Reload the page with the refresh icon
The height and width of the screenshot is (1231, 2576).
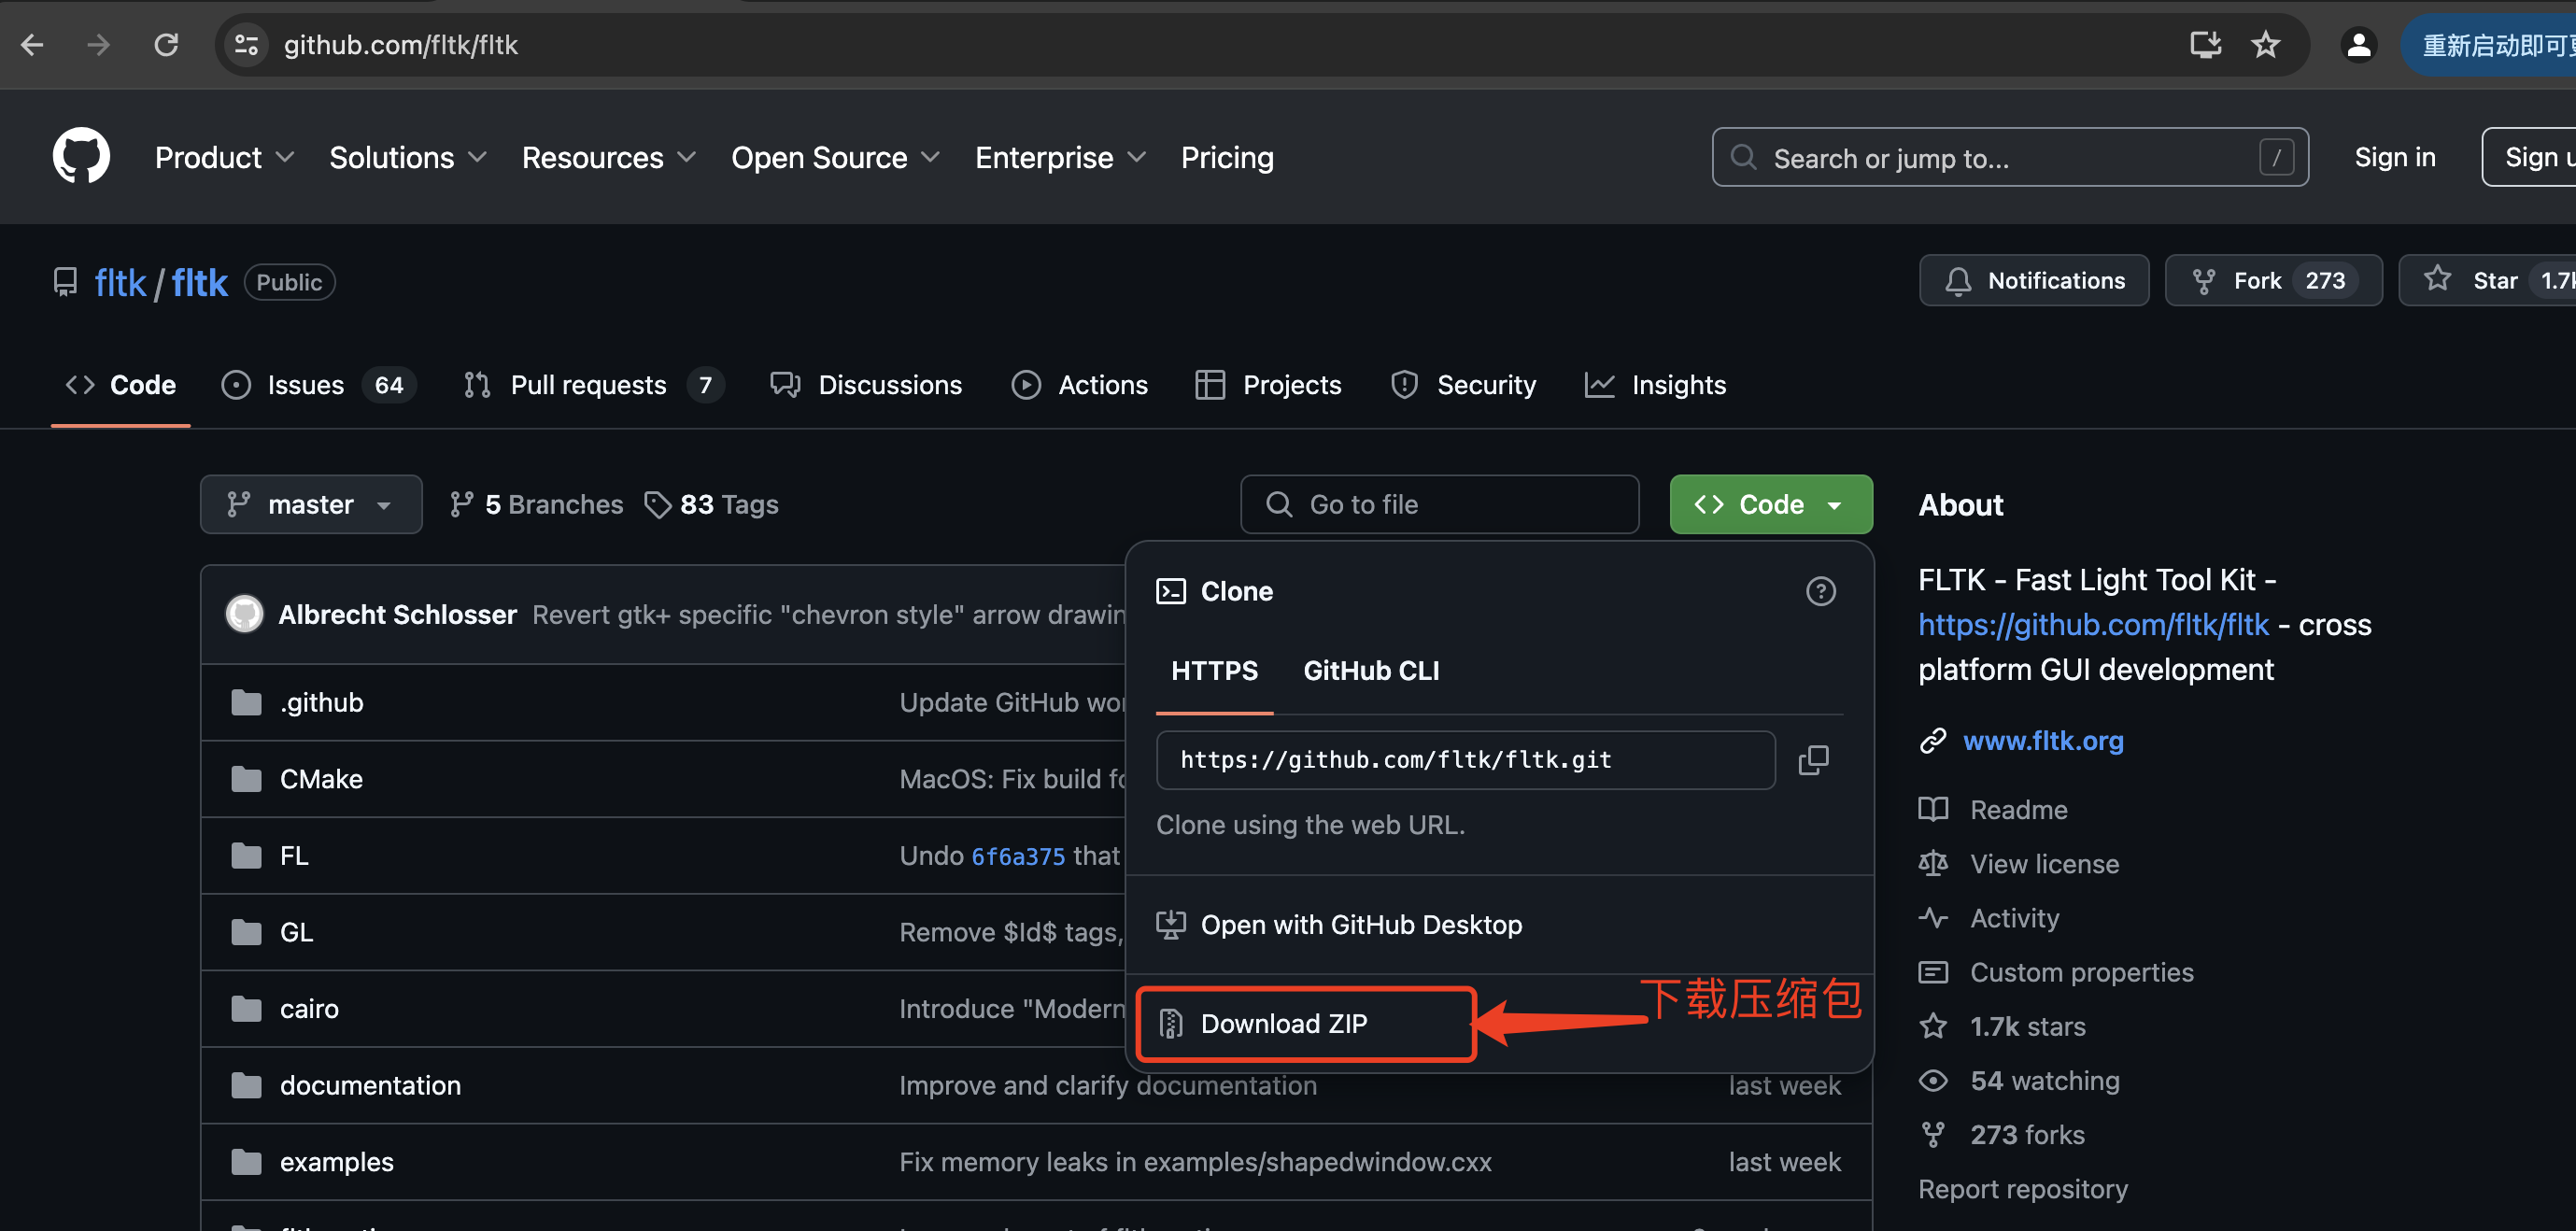pyautogui.click(x=166, y=45)
